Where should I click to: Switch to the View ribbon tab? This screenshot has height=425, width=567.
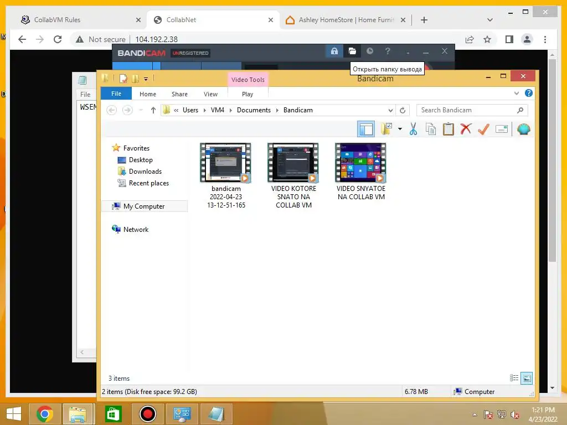click(x=211, y=94)
